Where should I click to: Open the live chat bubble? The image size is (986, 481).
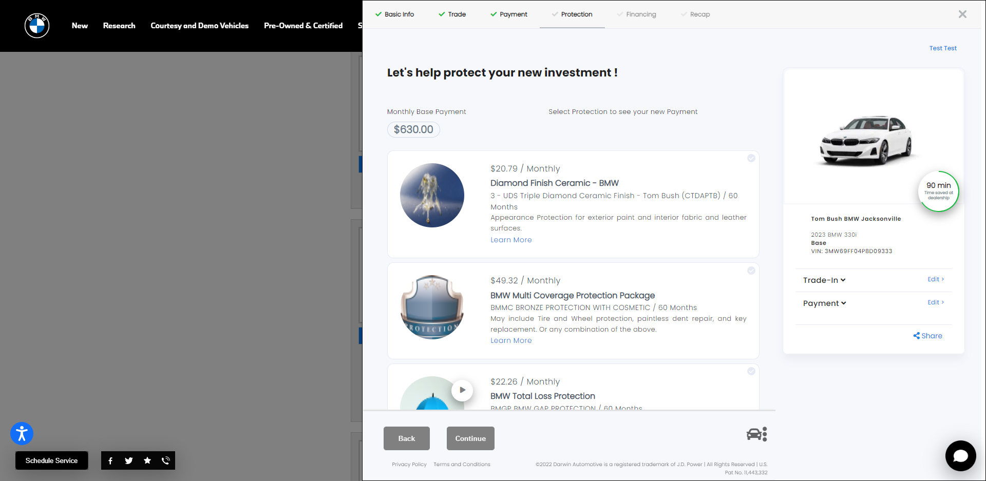click(x=960, y=455)
